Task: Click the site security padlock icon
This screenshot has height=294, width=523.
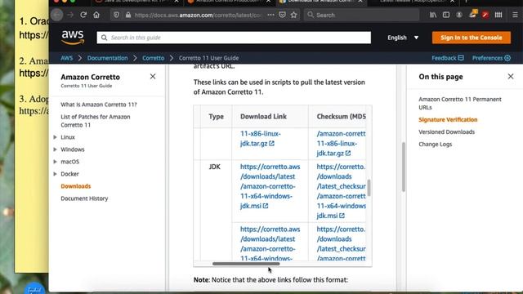Action: 128,15
